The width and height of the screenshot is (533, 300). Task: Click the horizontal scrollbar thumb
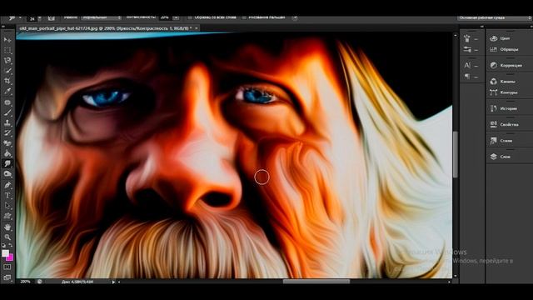316,282
